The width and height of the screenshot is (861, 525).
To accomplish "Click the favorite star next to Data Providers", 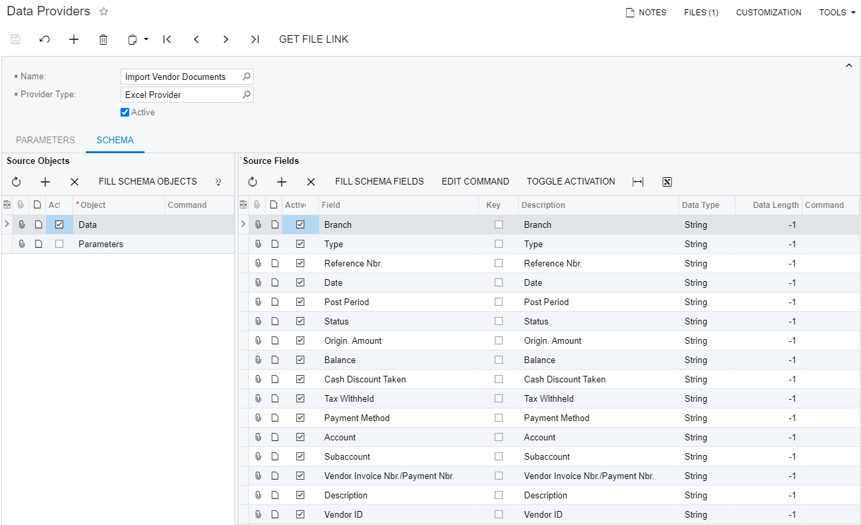I will tap(103, 12).
